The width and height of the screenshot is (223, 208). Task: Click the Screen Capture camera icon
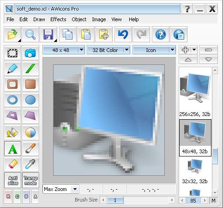point(30,53)
